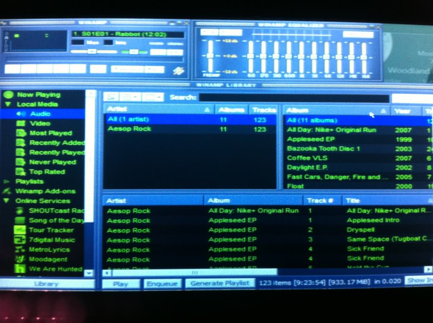Click the 12K equalizer band slider
This screenshot has width=433, height=323.
tap(339, 57)
